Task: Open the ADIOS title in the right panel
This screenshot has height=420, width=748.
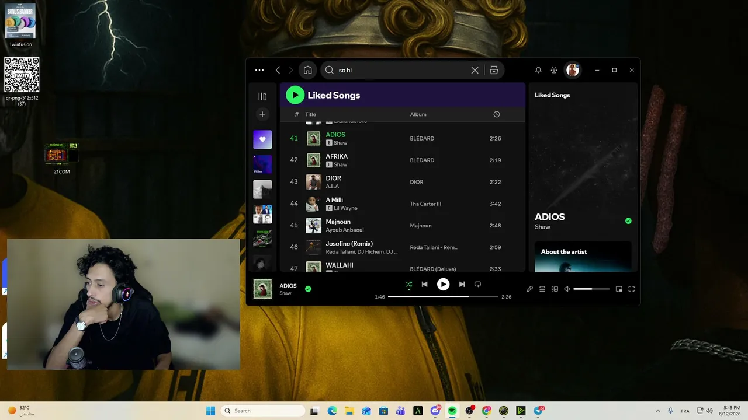Action: 550,217
